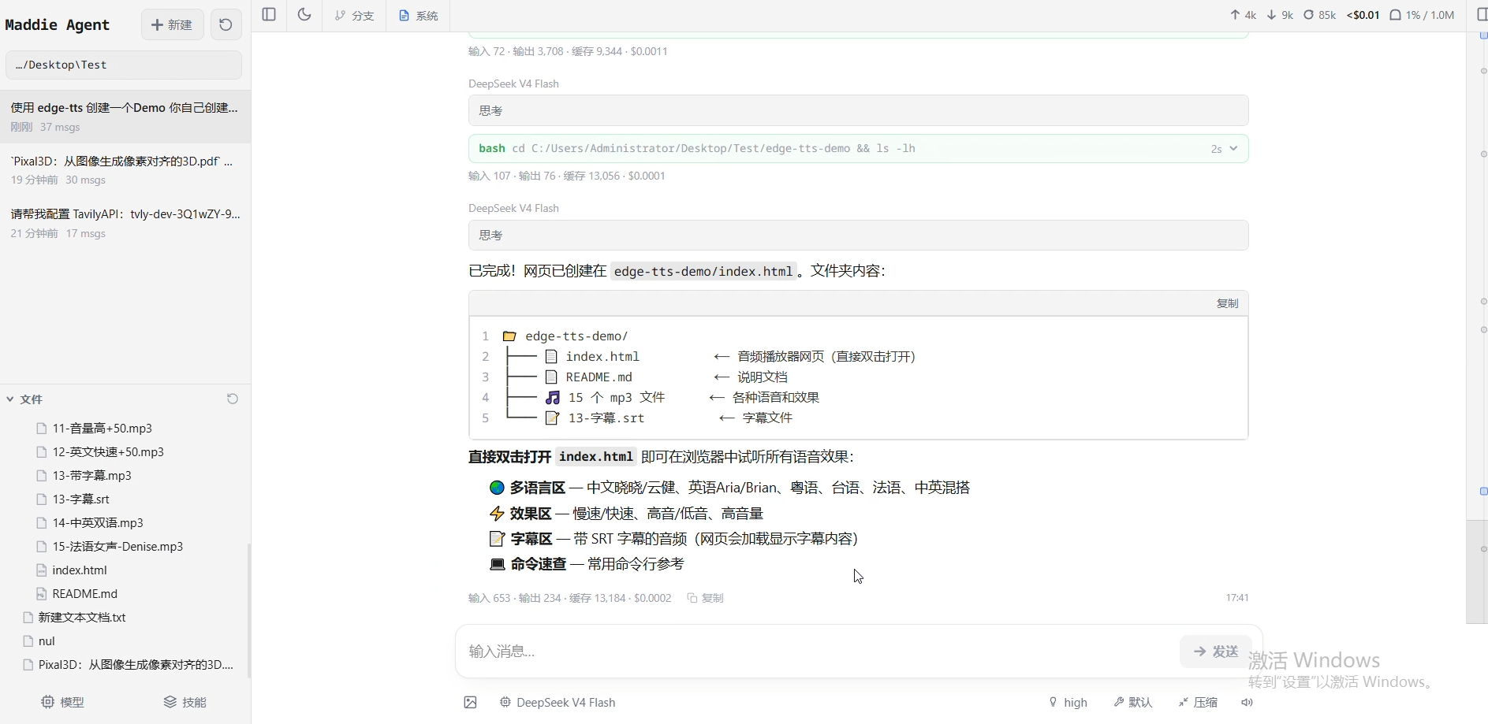The width and height of the screenshot is (1488, 724).
Task: Toggle the sidebar panel icon in the top bar
Action: click(269, 15)
